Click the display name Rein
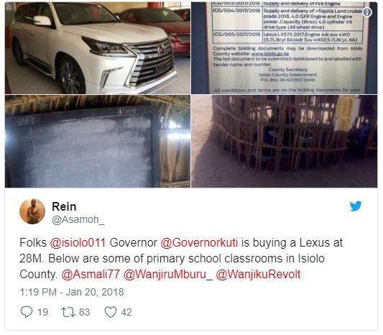The height and width of the screenshot is (335, 383). tap(64, 207)
